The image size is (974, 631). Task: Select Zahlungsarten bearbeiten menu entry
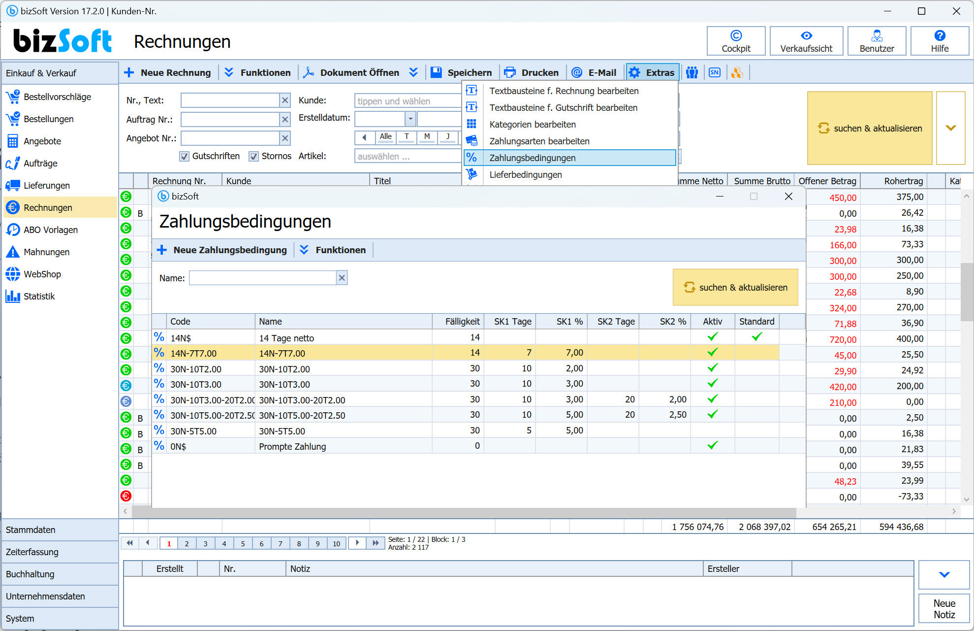(570, 141)
